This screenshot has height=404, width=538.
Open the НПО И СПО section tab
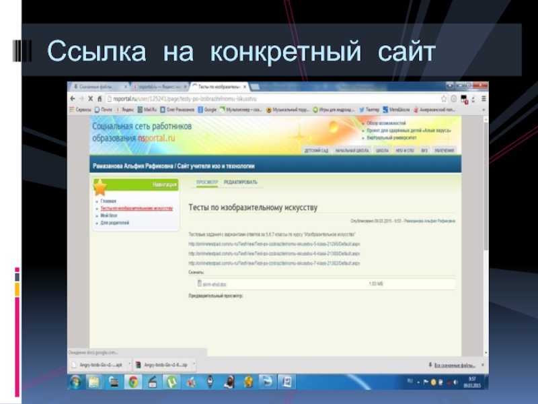[405, 150]
